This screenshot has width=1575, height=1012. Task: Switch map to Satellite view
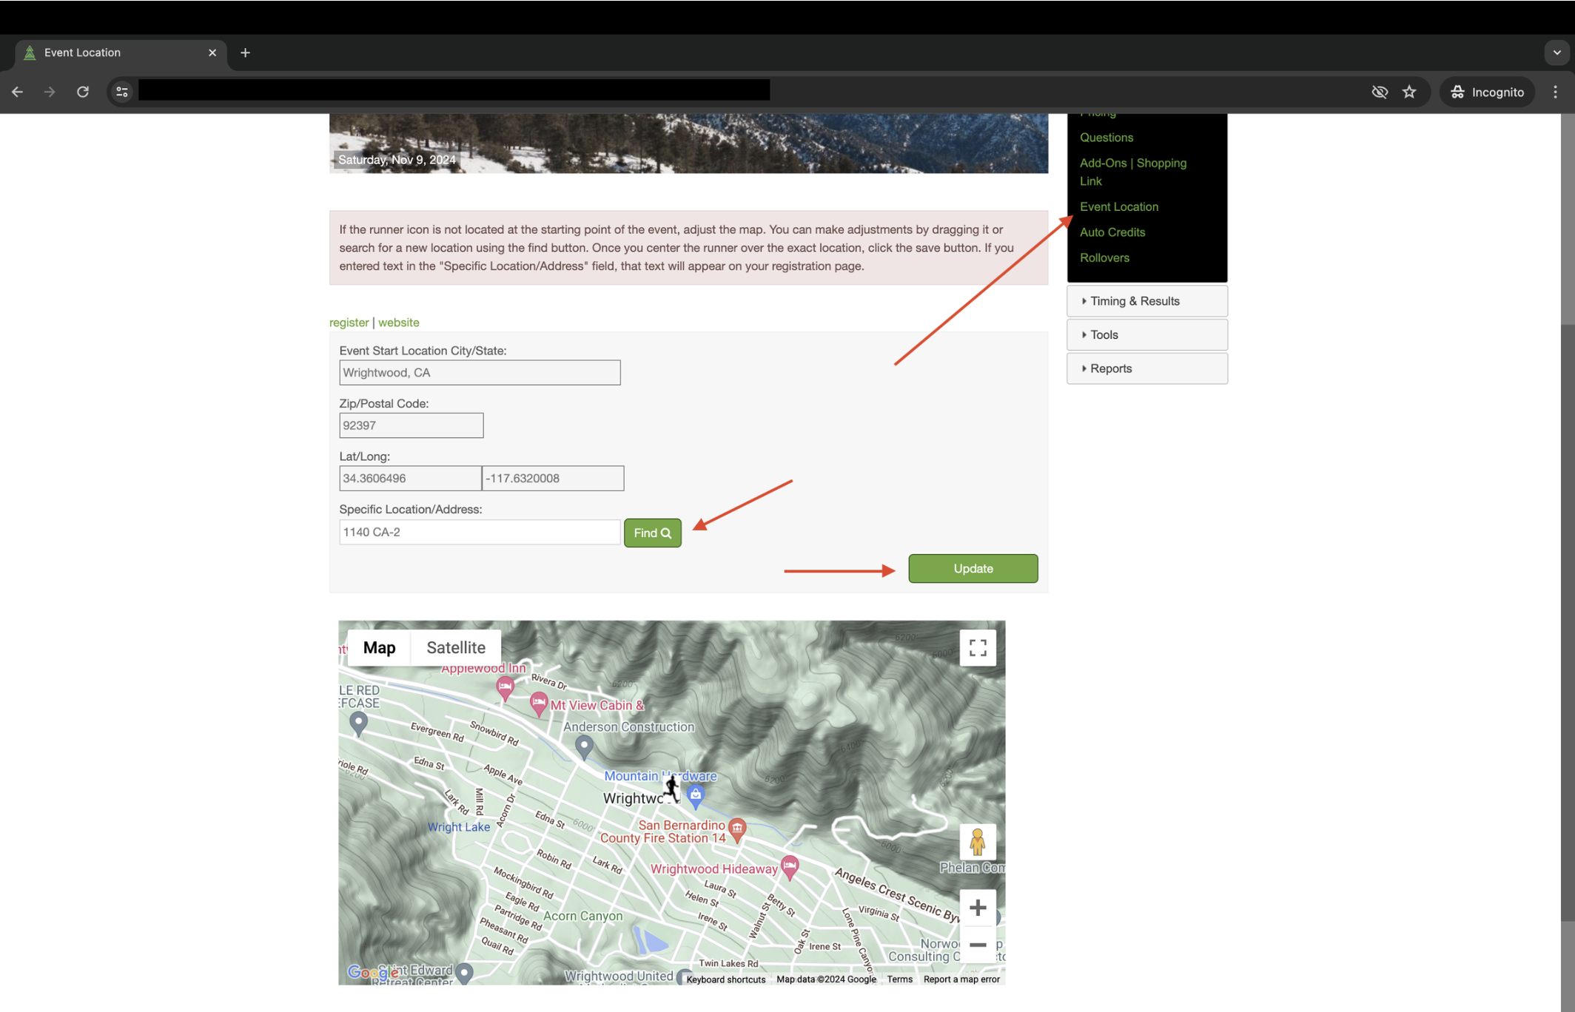pos(456,647)
